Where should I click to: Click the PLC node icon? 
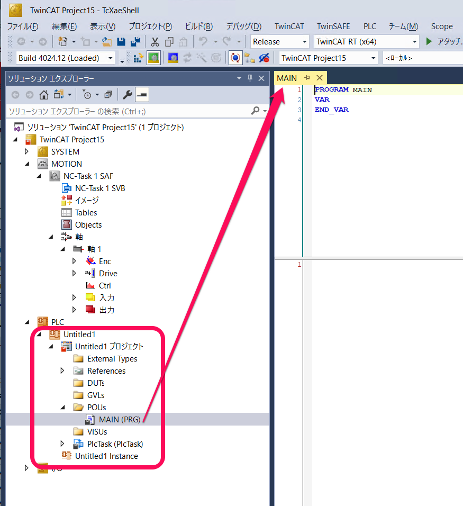tap(42, 322)
